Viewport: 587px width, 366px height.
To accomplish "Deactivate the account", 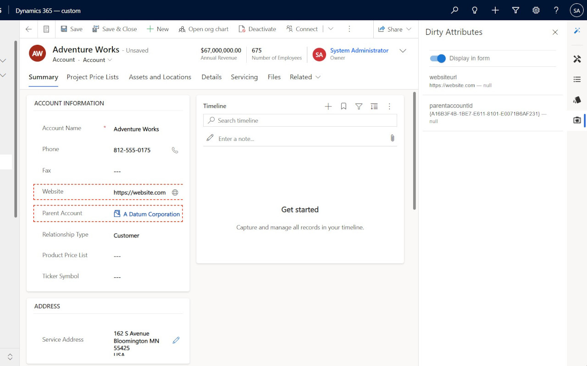I will coord(257,29).
